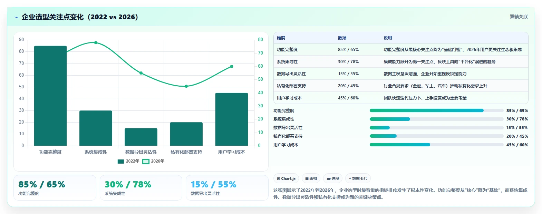The height and width of the screenshot is (214, 542).
Task: Select the 数据卡片 tag chip
Action: tap(358, 178)
